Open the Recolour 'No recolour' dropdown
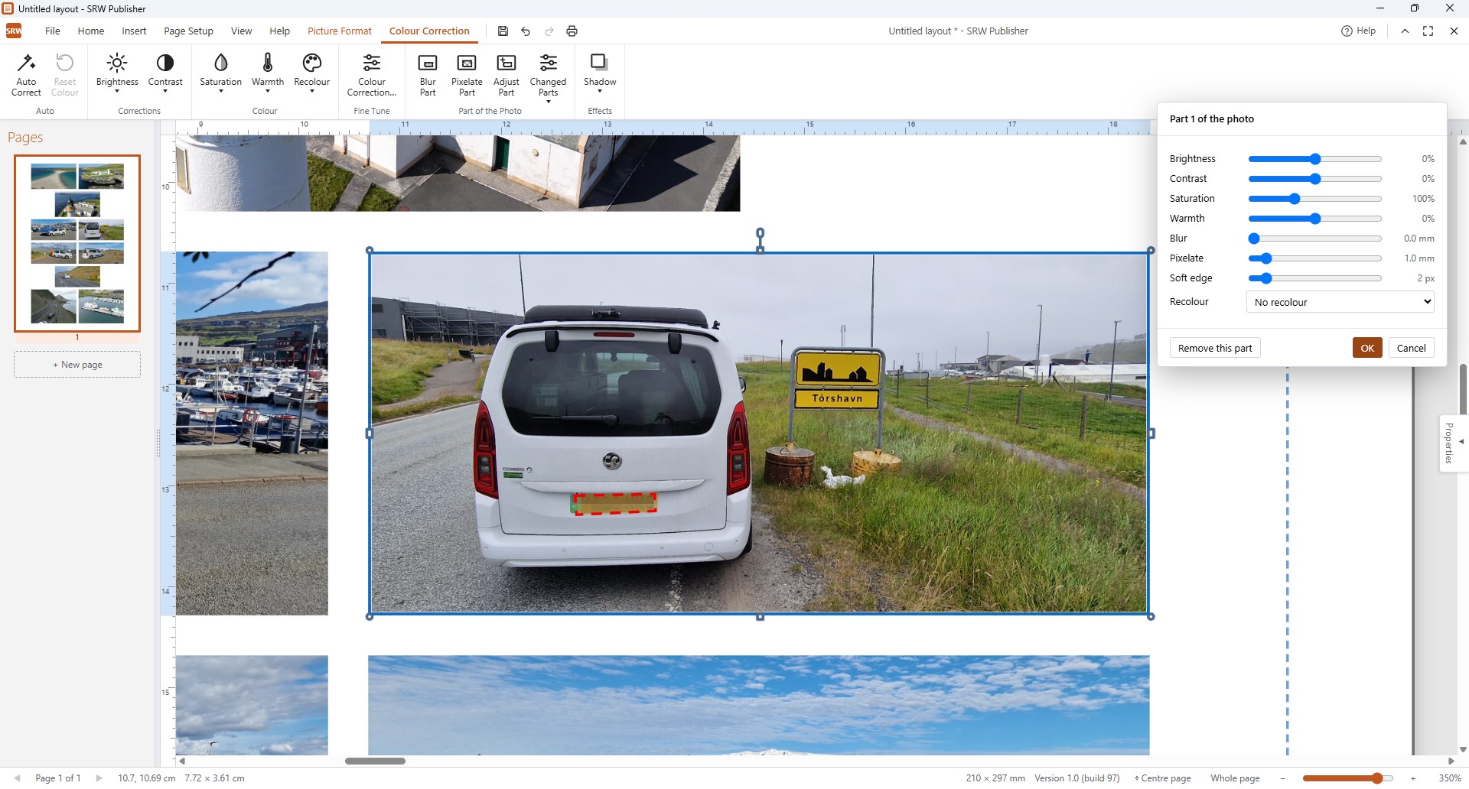The width and height of the screenshot is (1469, 789). click(1340, 302)
